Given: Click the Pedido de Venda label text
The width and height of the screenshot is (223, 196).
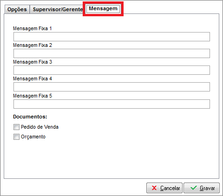Looking at the screenshot, I should click(39, 127).
